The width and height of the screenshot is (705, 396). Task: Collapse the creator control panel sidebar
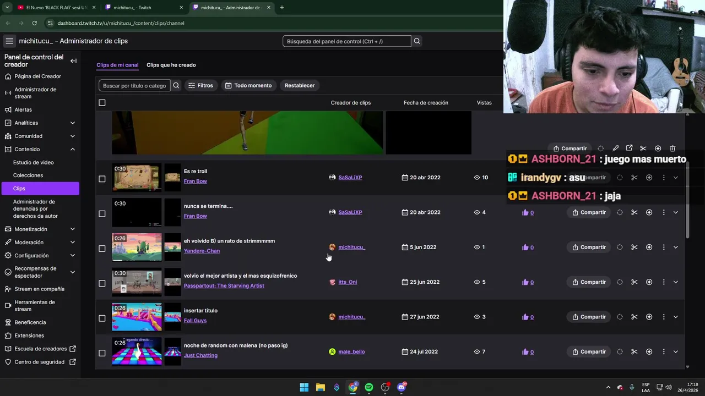pos(73,61)
